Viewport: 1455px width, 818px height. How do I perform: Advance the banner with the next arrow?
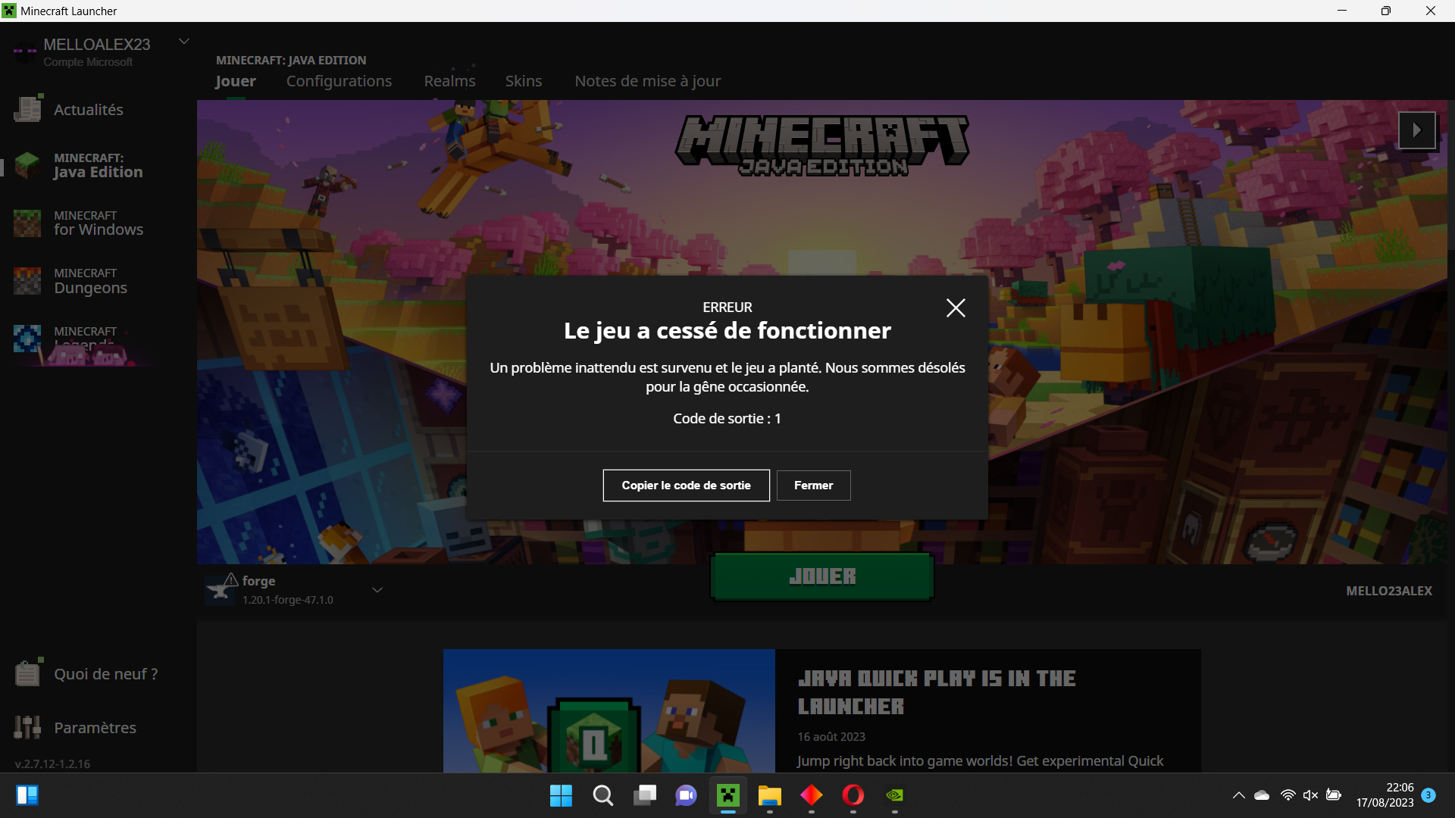[x=1416, y=130]
